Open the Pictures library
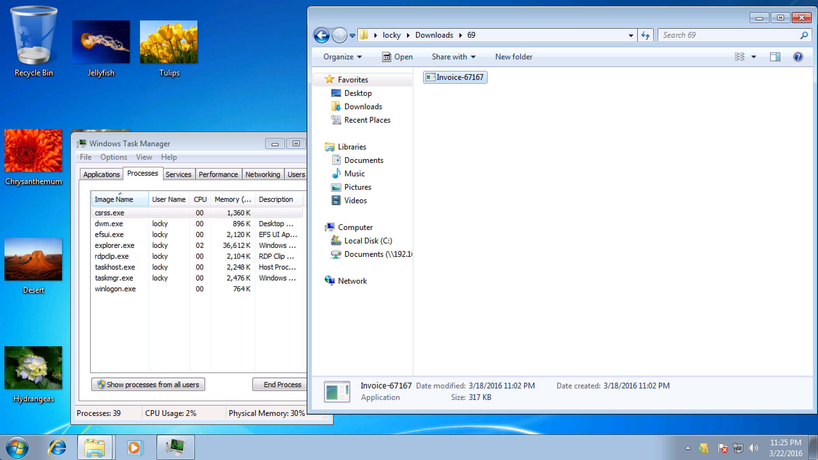 point(351,187)
